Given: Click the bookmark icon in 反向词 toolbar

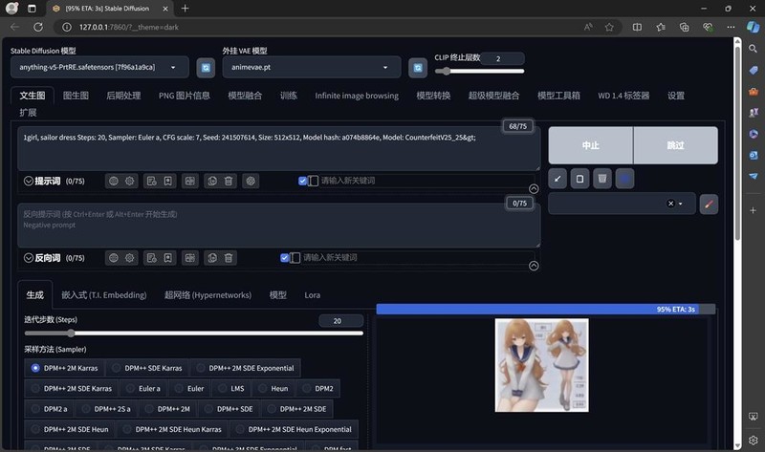Looking at the screenshot, I should [168, 258].
